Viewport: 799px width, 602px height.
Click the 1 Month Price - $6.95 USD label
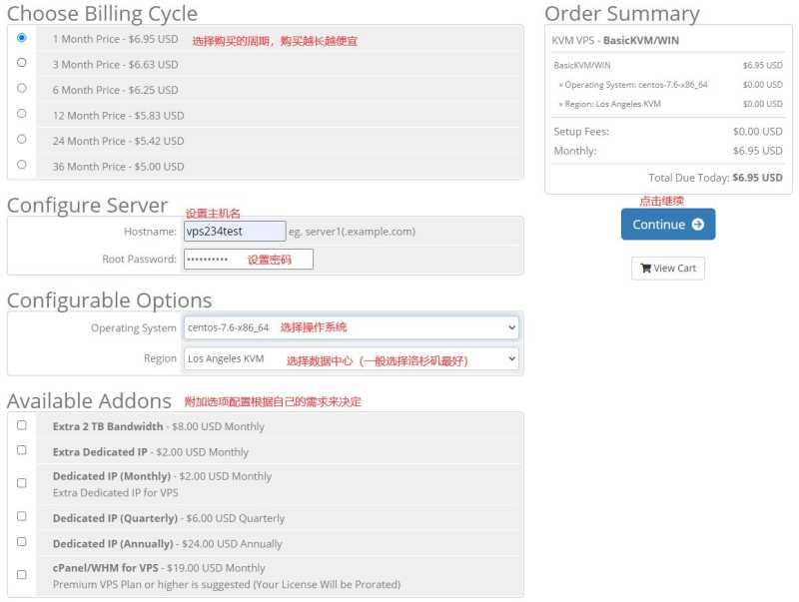point(115,39)
